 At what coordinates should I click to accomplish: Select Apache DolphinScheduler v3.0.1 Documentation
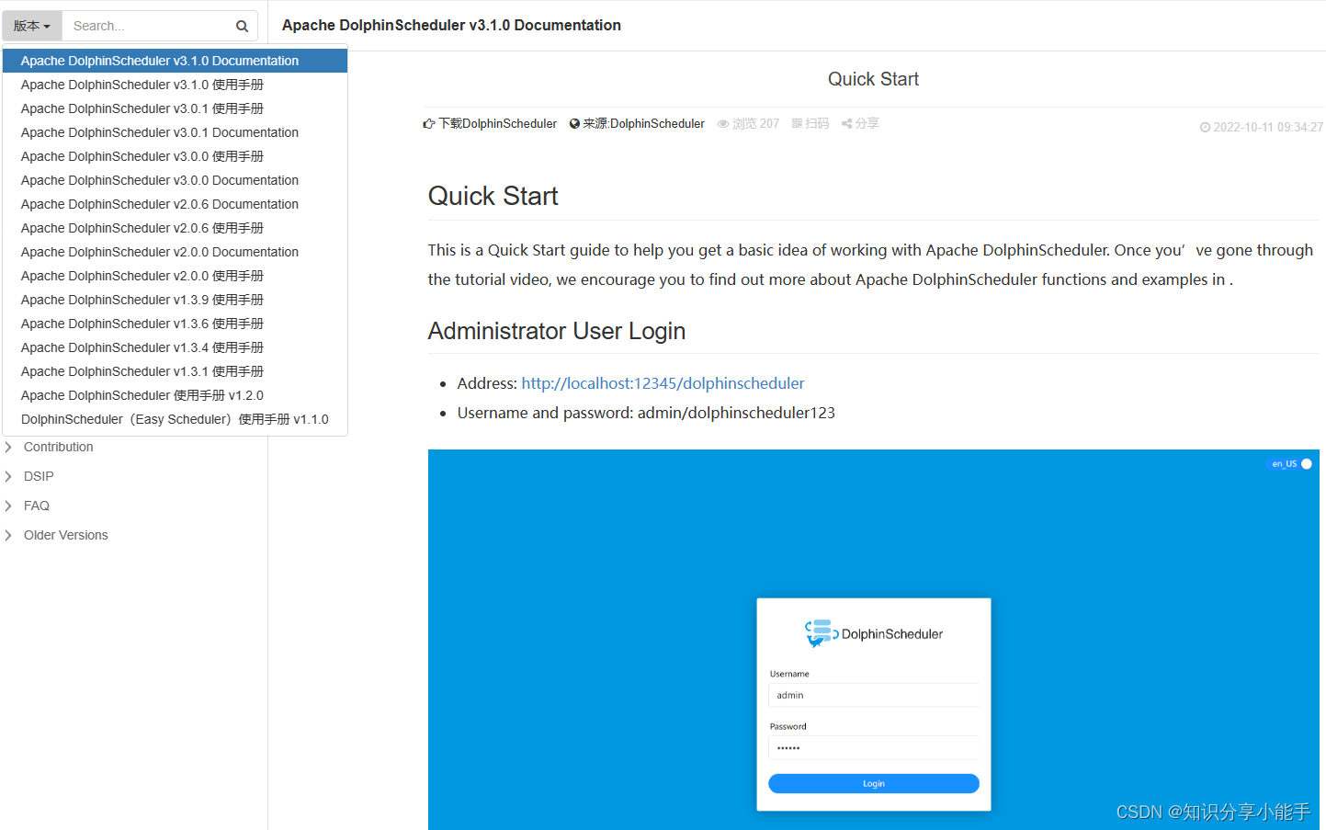175,132
